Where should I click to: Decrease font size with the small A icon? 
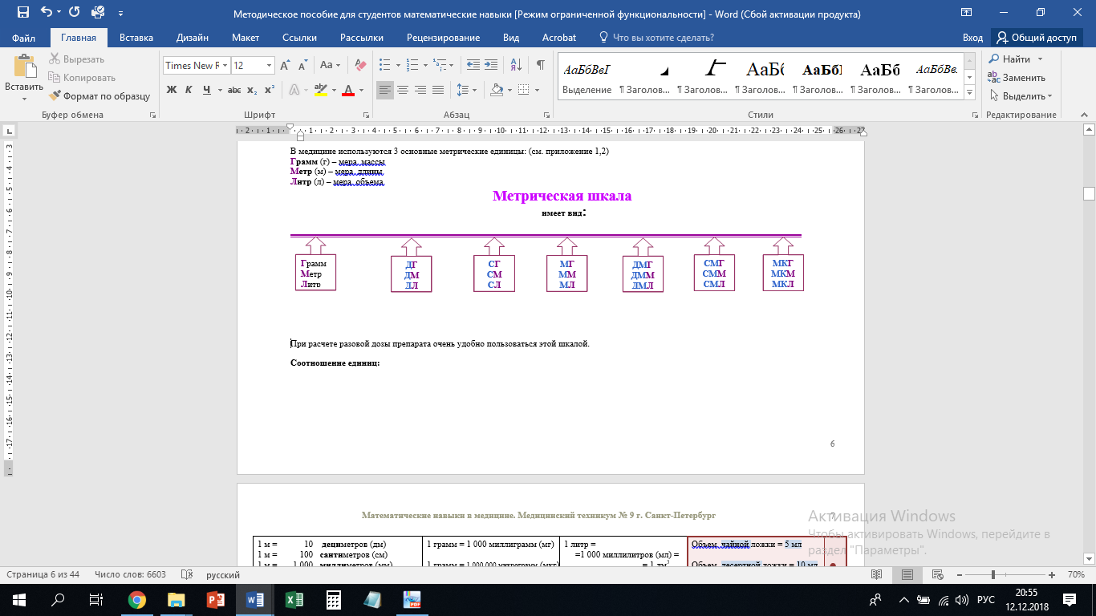point(302,66)
